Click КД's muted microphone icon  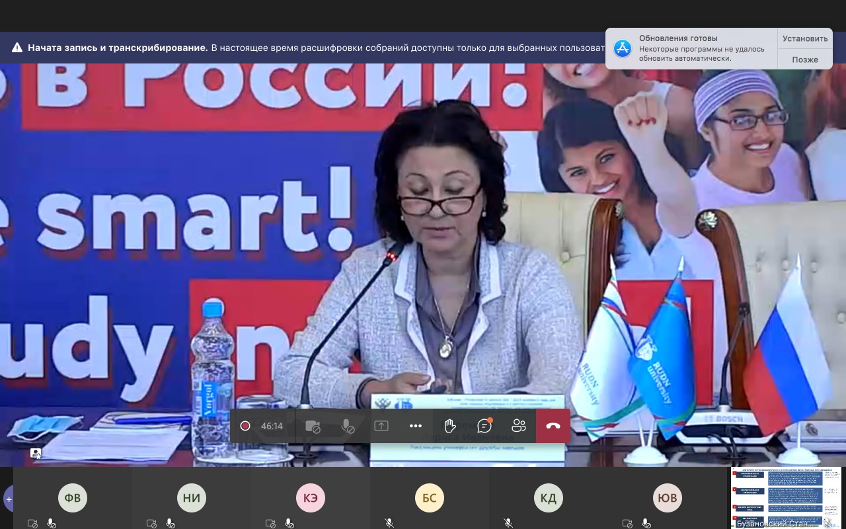point(509,523)
